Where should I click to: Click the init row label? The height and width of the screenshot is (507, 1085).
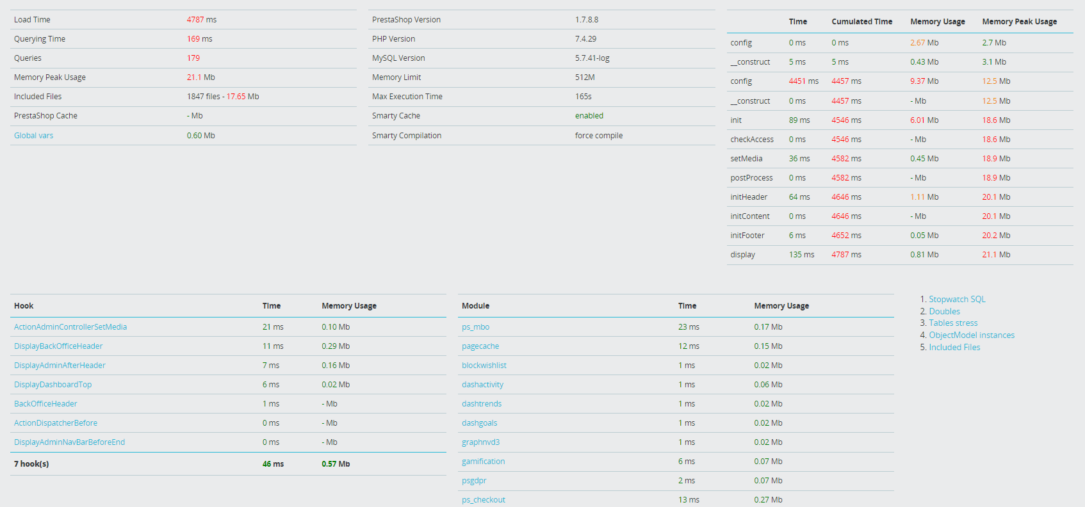(736, 120)
